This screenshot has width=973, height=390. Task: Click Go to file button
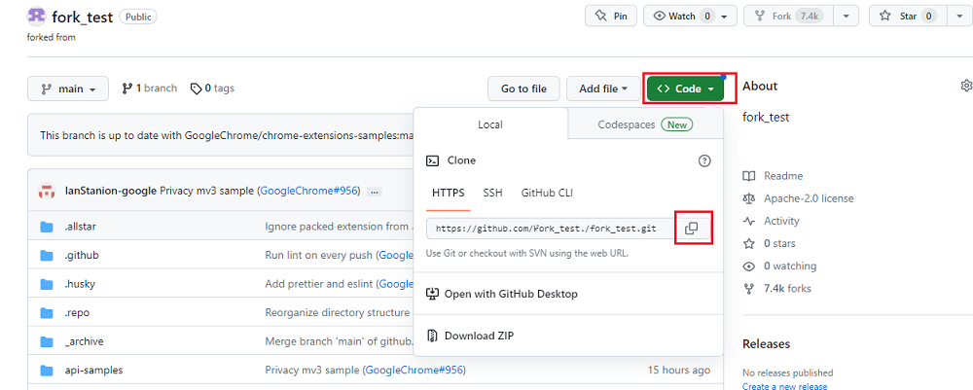pos(523,89)
